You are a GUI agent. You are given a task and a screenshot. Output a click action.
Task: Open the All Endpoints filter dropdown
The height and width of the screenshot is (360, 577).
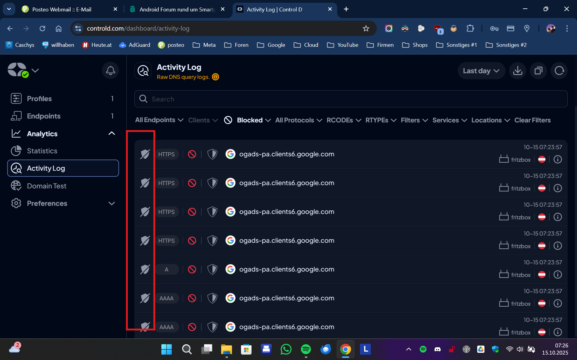pyautogui.click(x=159, y=120)
